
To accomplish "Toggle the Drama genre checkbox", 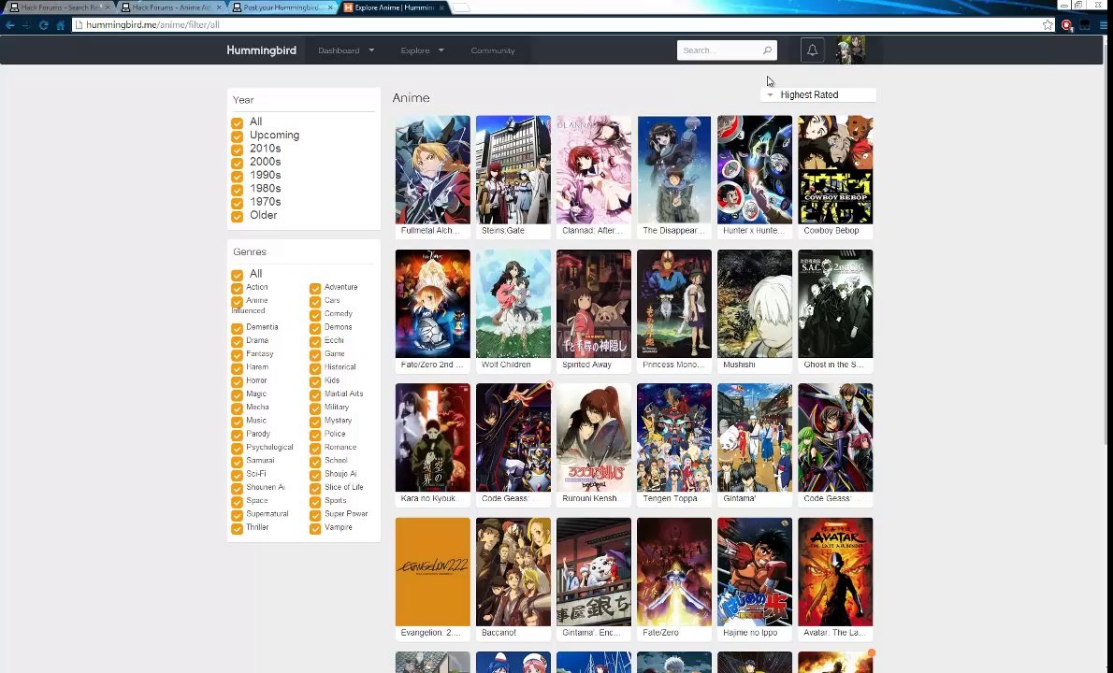I will click(x=237, y=342).
